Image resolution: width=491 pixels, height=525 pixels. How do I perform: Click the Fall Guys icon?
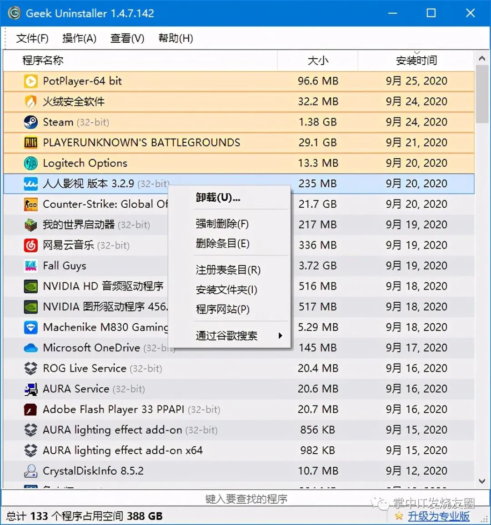coord(30,266)
